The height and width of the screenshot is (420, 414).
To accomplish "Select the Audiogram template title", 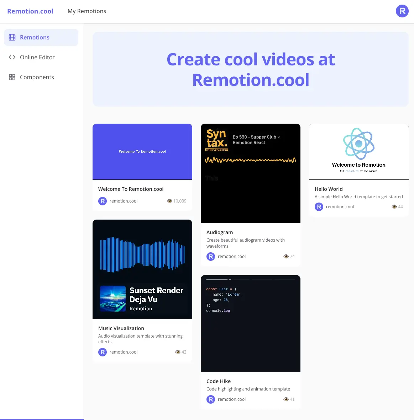I will click(220, 232).
